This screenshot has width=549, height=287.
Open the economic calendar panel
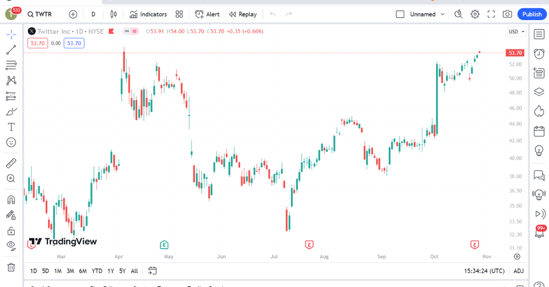pos(538,131)
